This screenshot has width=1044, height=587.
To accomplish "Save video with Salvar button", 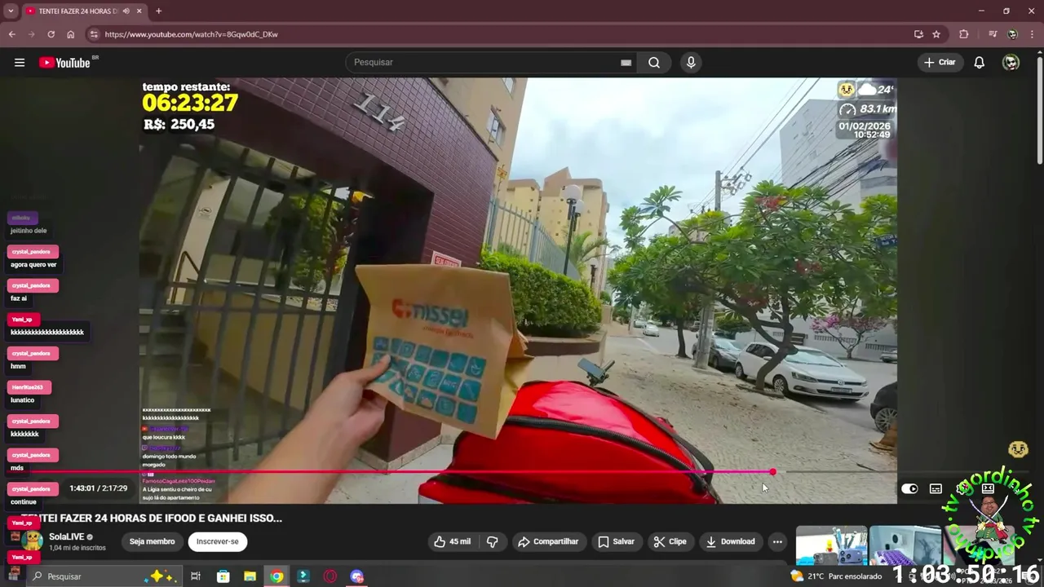I will [616, 541].
